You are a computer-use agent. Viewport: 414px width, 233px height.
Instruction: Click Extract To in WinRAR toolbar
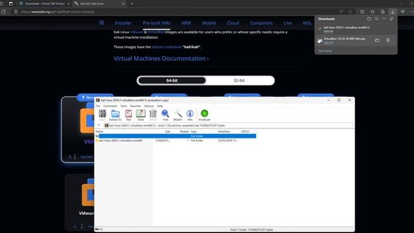pos(115,115)
